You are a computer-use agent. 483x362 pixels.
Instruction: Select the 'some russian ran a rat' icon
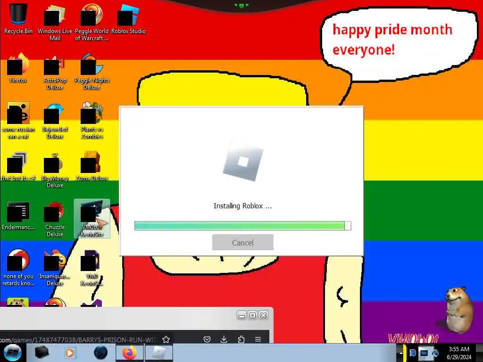pos(18,120)
